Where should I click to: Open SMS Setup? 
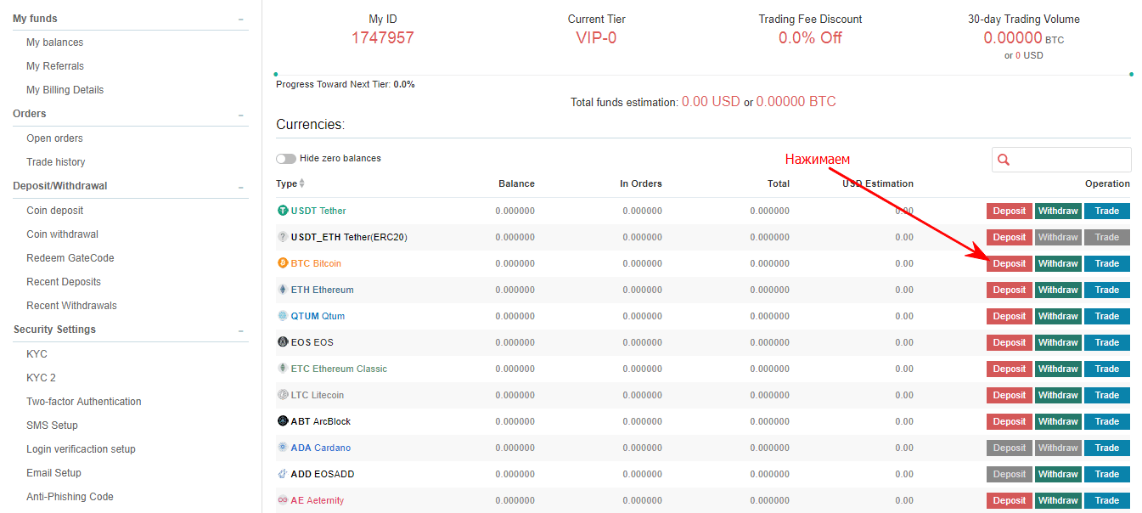coord(52,426)
